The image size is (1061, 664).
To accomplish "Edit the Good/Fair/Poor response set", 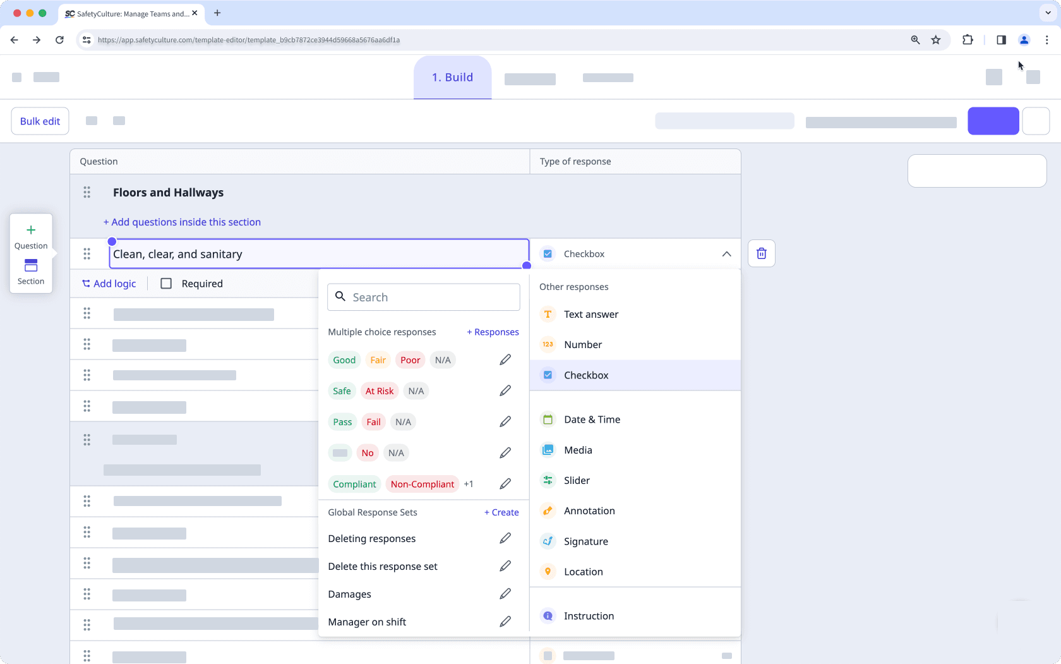I will click(x=505, y=359).
